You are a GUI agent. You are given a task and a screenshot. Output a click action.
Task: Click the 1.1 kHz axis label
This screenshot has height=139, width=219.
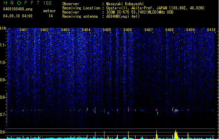pos(3,45)
